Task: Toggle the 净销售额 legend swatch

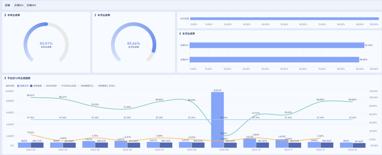Action: pos(32,86)
